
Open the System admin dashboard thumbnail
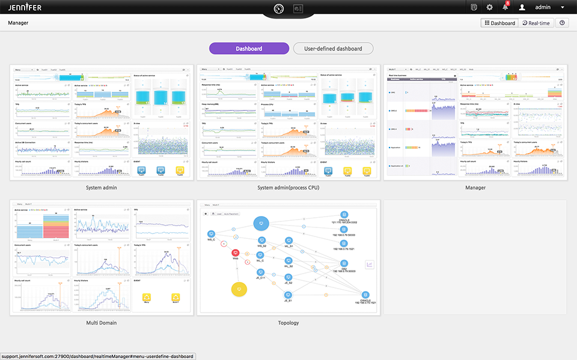pyautogui.click(x=102, y=122)
